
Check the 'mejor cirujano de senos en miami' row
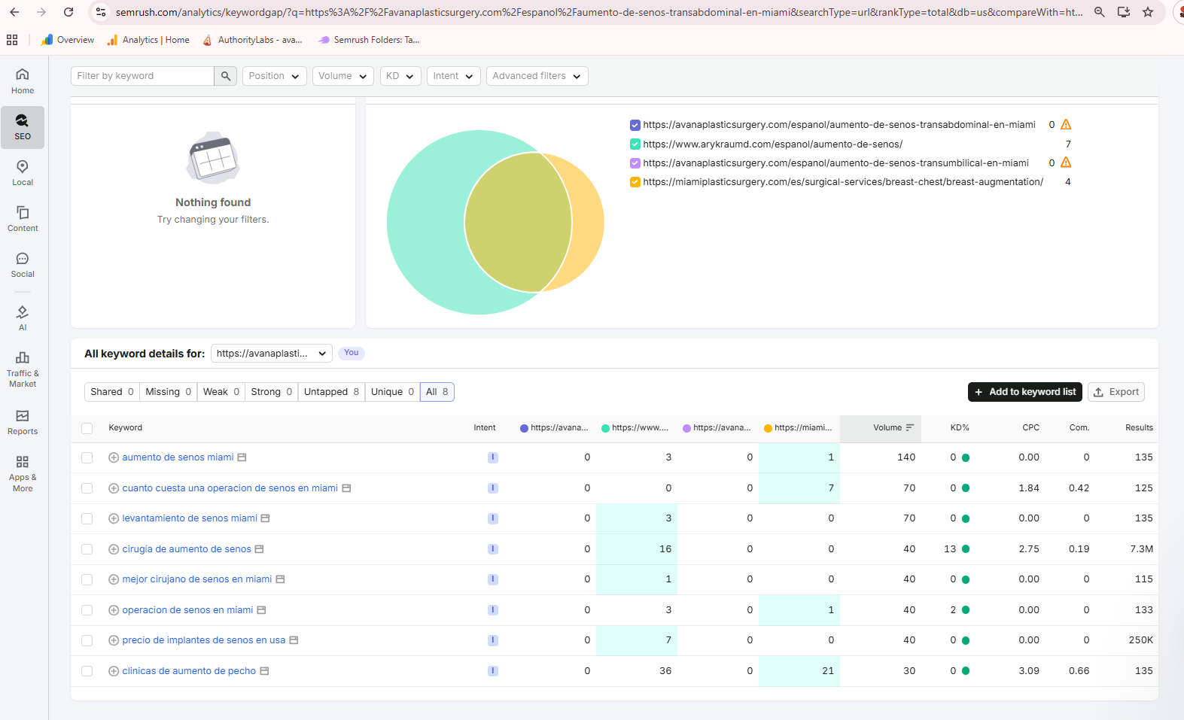click(87, 579)
